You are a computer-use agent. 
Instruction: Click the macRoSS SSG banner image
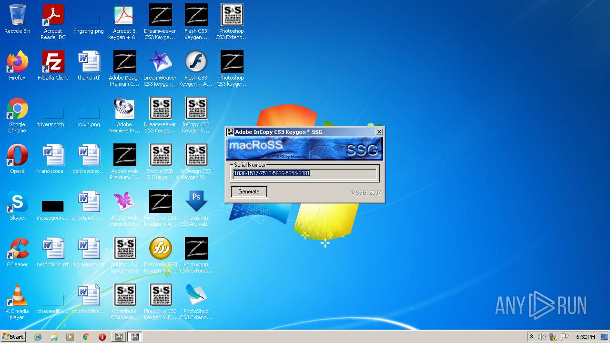(304, 149)
